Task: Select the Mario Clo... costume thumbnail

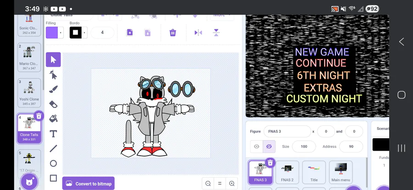Action: (x=29, y=57)
